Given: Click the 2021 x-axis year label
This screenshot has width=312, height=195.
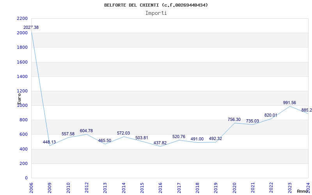Looking at the screenshot, I should click(x=253, y=188).
